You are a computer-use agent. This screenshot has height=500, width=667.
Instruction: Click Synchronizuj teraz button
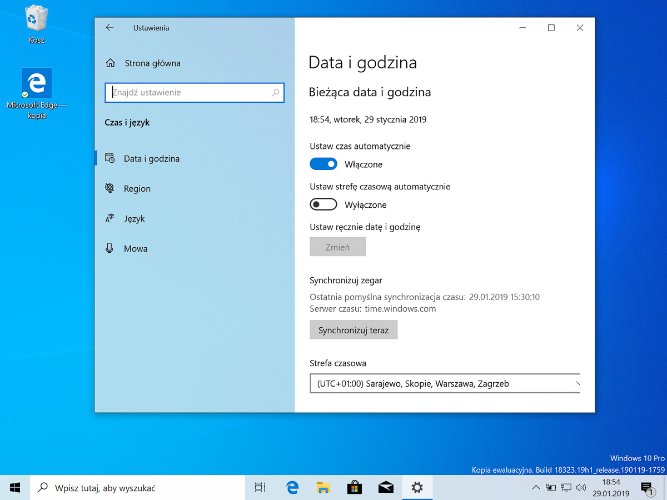coord(354,330)
